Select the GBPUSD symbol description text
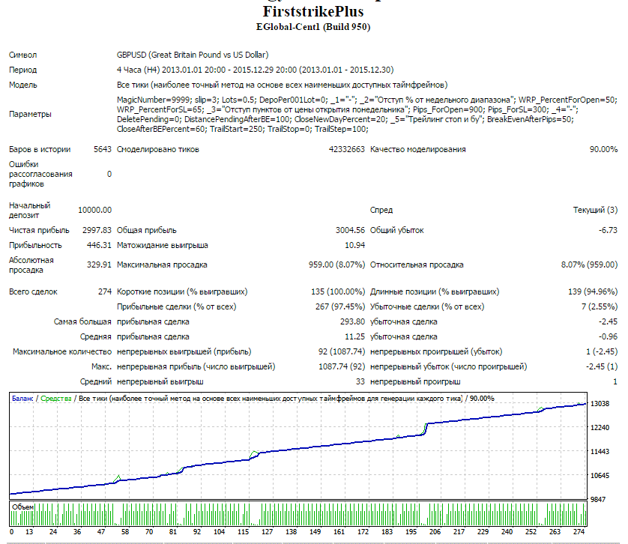The image size is (628, 544). point(193,55)
